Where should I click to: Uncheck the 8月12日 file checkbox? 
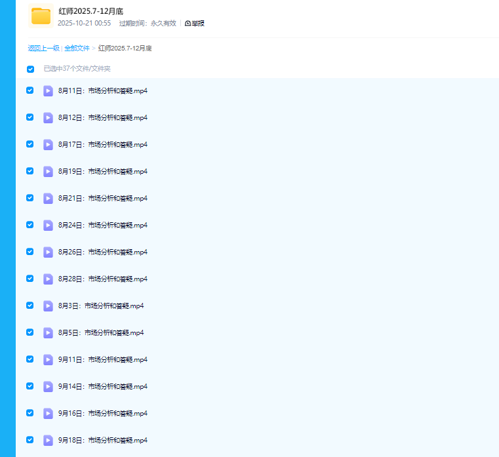(30, 117)
